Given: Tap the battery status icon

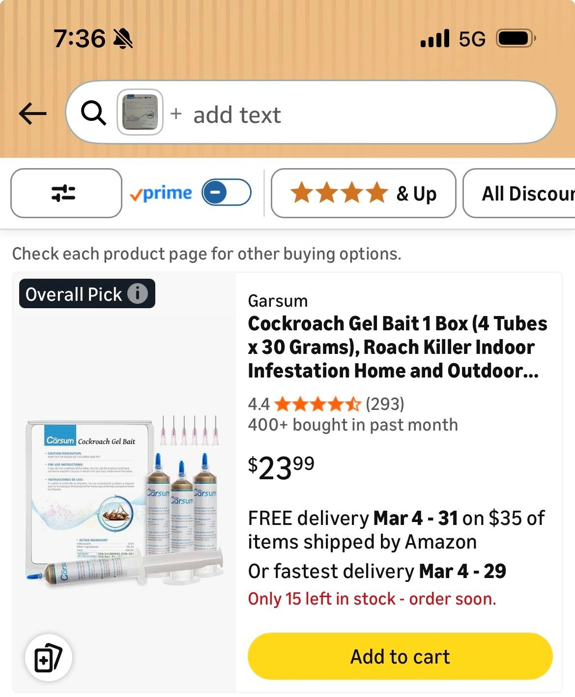Looking at the screenshot, I should [x=516, y=38].
